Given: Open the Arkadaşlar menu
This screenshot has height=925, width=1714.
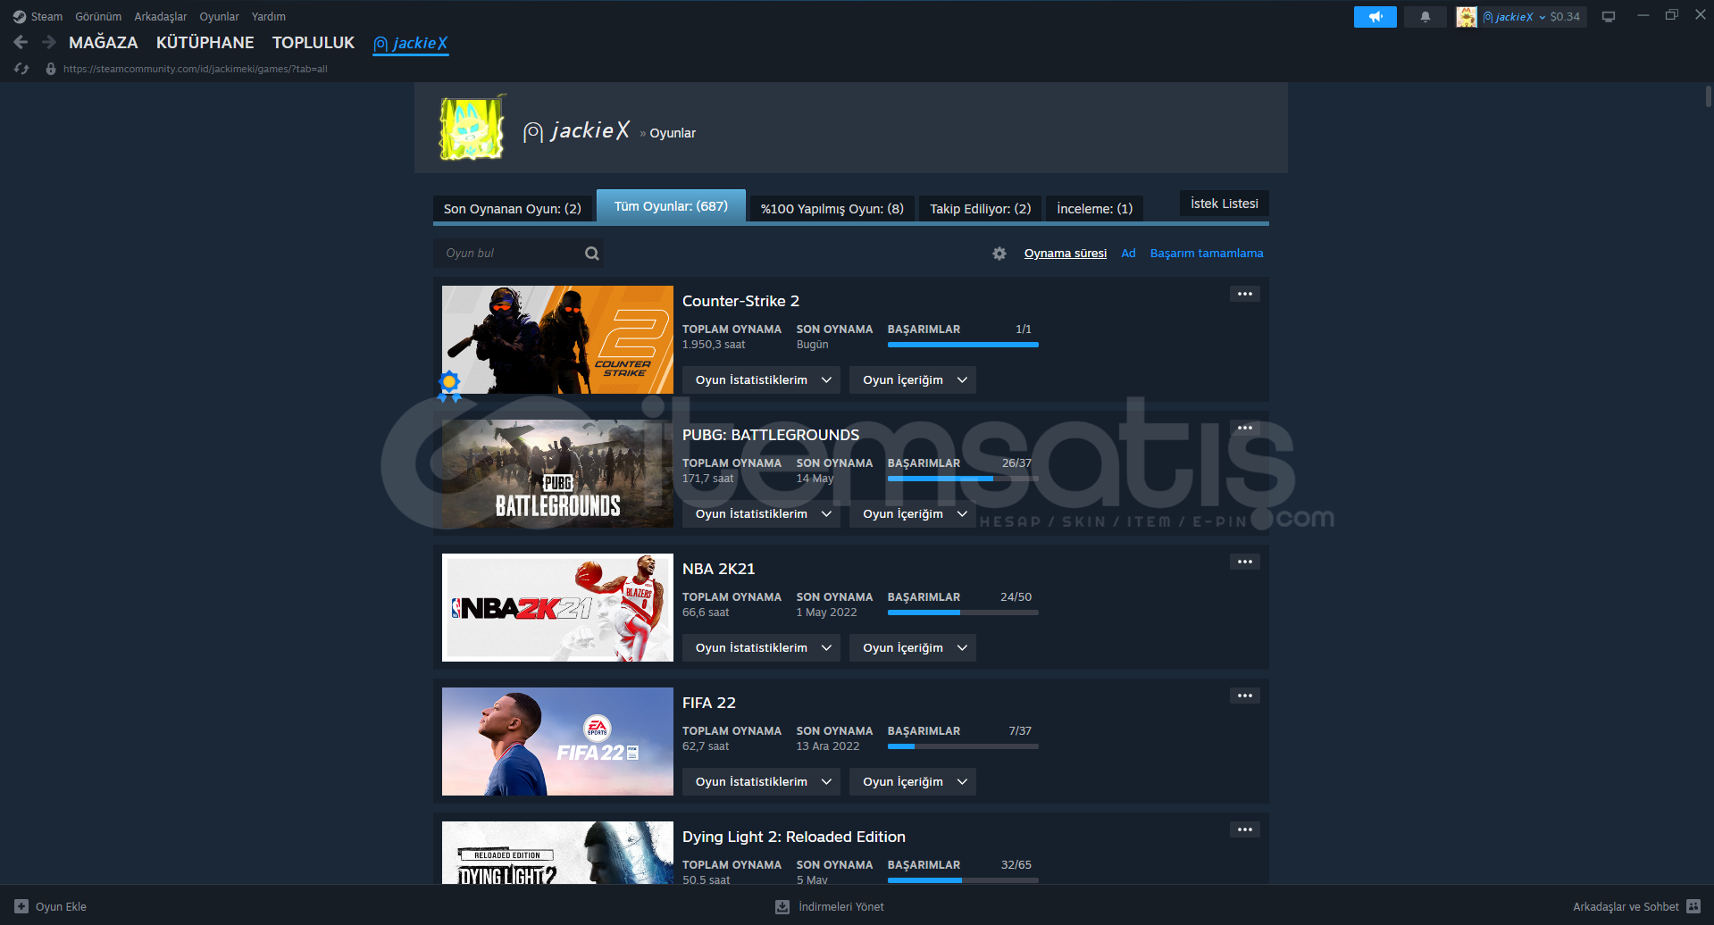Looking at the screenshot, I should 161,17.
